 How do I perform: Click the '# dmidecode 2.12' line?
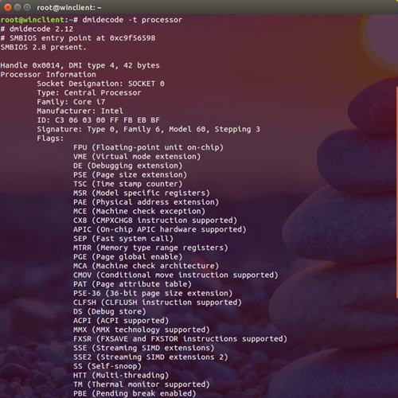click(37, 29)
